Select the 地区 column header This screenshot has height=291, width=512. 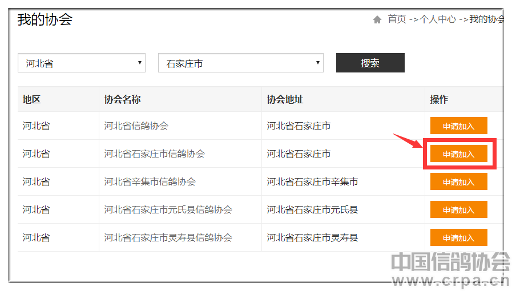pyautogui.click(x=31, y=99)
